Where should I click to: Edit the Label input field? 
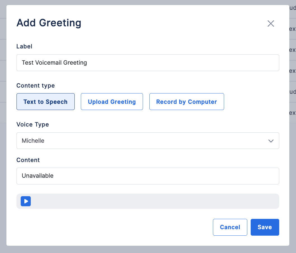(x=148, y=63)
